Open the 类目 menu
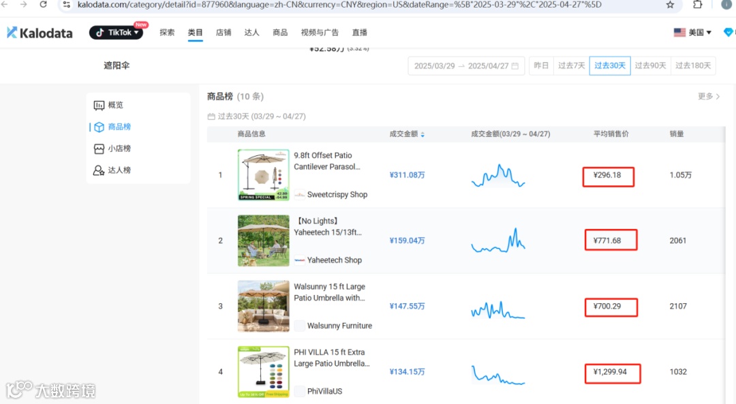736x404 pixels. point(196,33)
